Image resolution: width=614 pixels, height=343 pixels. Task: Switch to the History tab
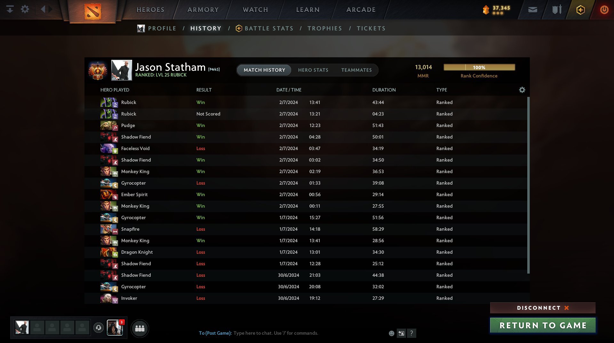point(206,28)
